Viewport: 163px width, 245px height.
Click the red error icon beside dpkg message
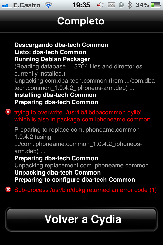[x=8, y=190]
